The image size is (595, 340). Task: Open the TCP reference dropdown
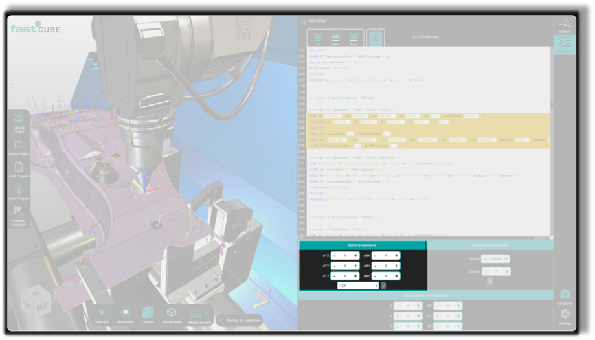coord(358,286)
